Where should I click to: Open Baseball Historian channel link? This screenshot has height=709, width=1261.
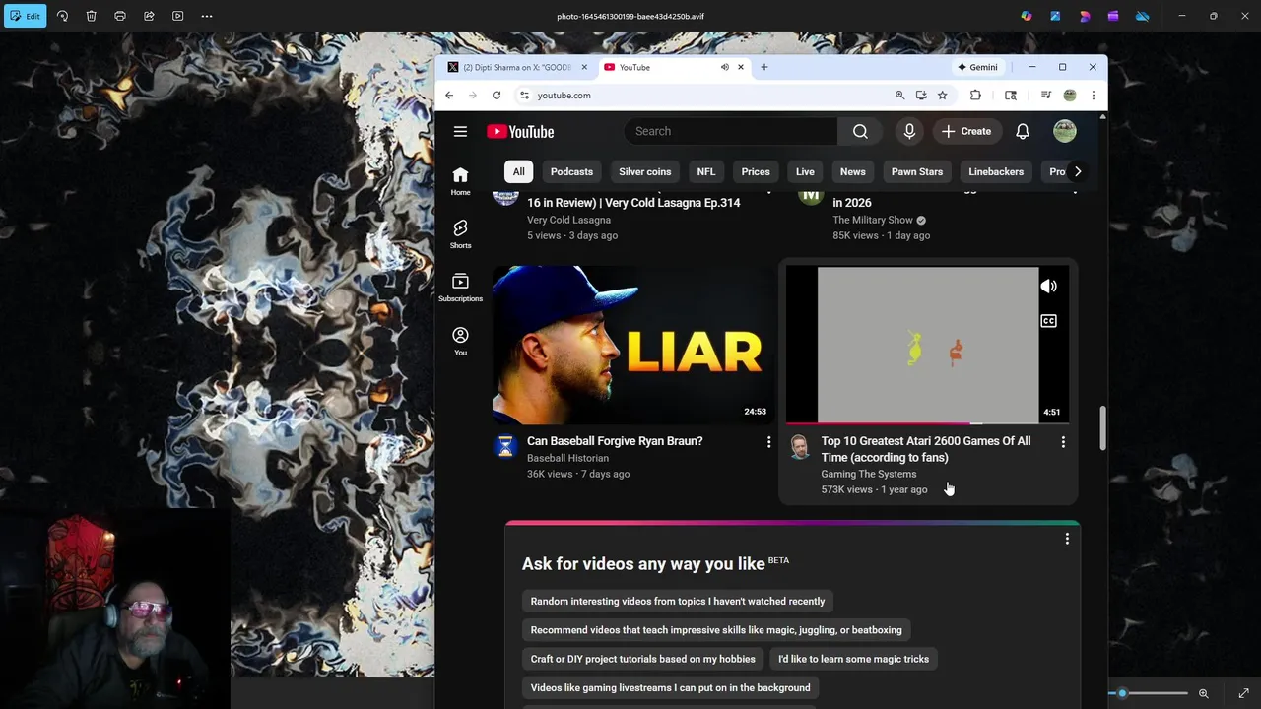(567, 458)
